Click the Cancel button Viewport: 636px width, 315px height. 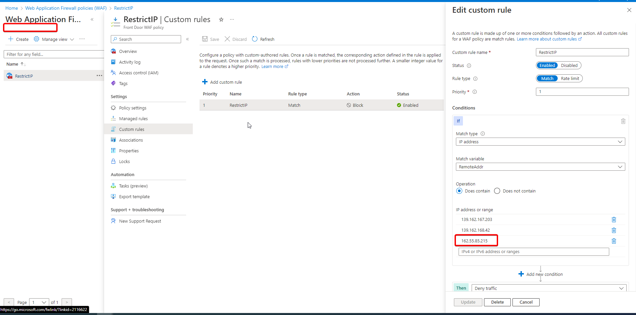526,302
